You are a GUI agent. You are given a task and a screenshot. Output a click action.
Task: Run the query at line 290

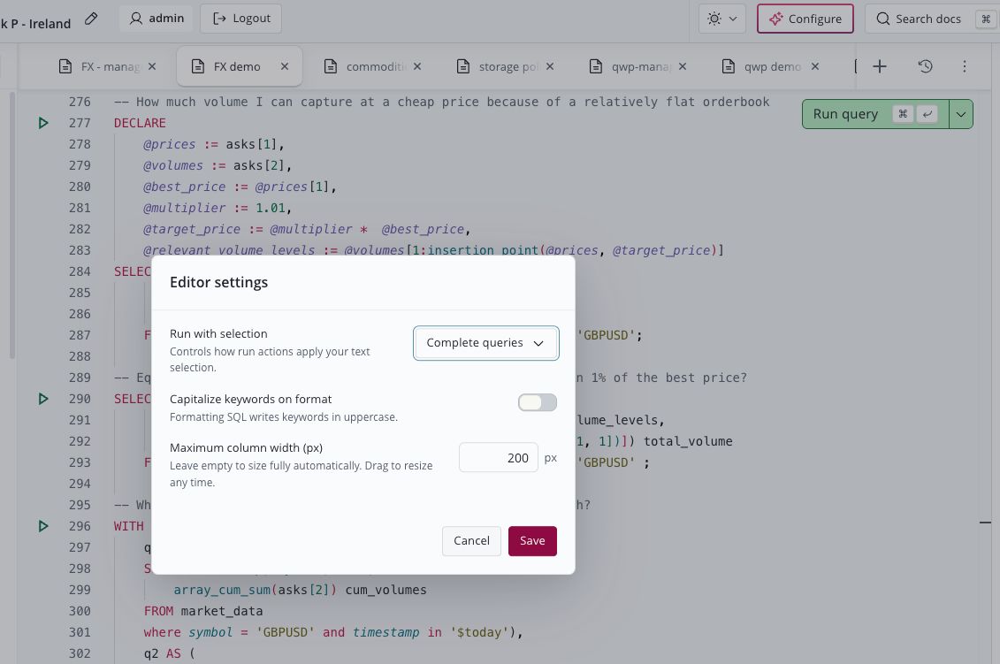[43, 399]
